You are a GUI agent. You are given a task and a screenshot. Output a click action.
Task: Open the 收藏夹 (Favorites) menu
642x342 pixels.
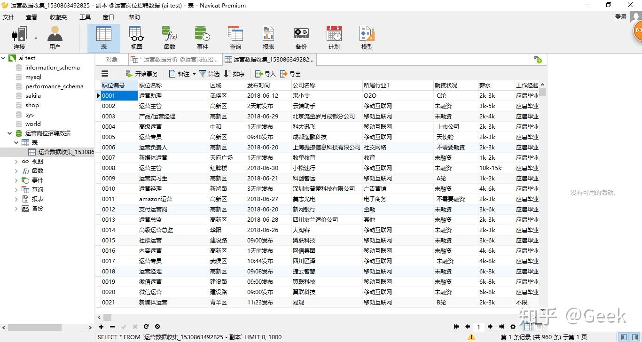58,17
